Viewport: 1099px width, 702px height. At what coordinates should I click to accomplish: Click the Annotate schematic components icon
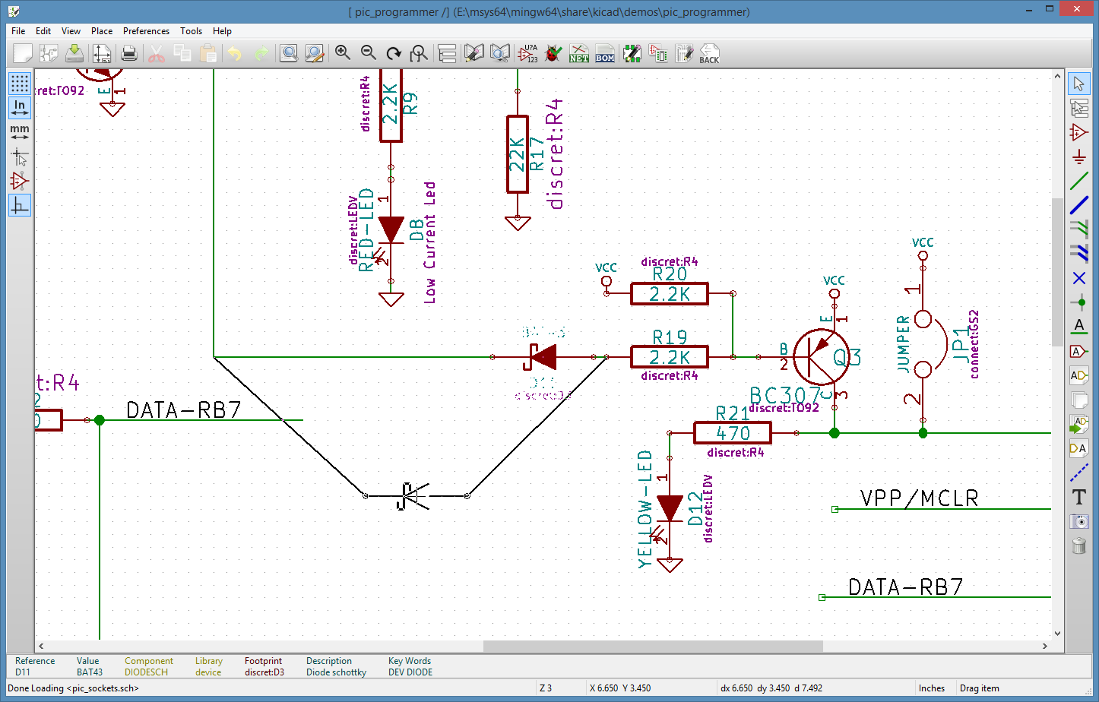click(x=527, y=53)
